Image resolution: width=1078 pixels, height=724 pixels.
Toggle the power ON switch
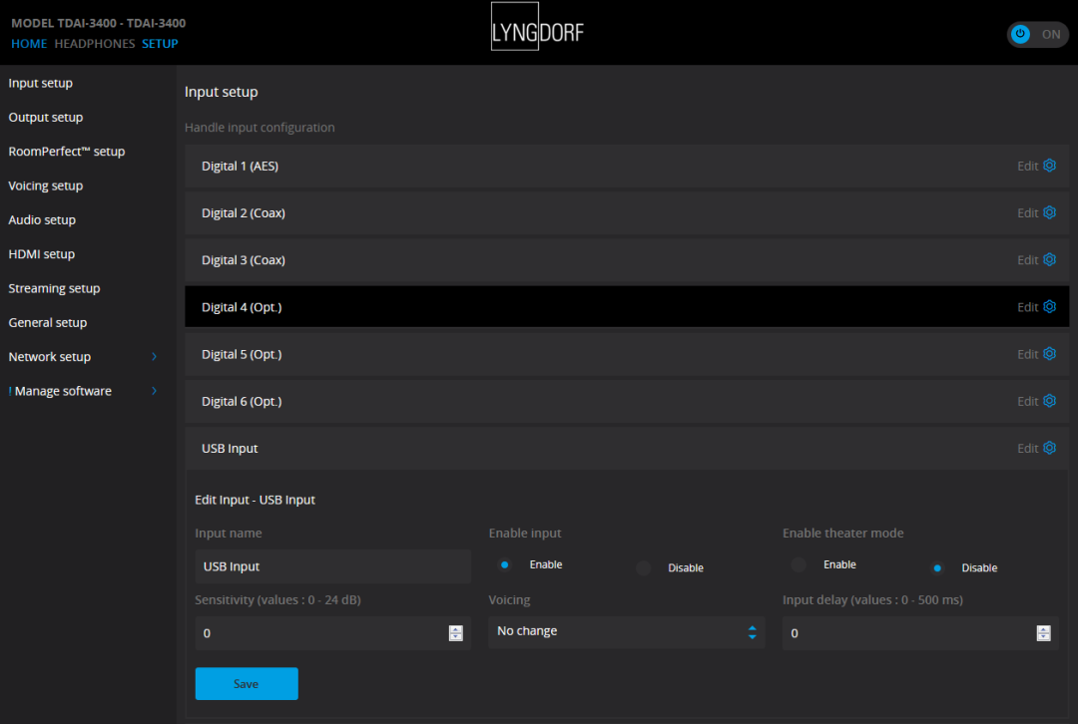point(1037,34)
